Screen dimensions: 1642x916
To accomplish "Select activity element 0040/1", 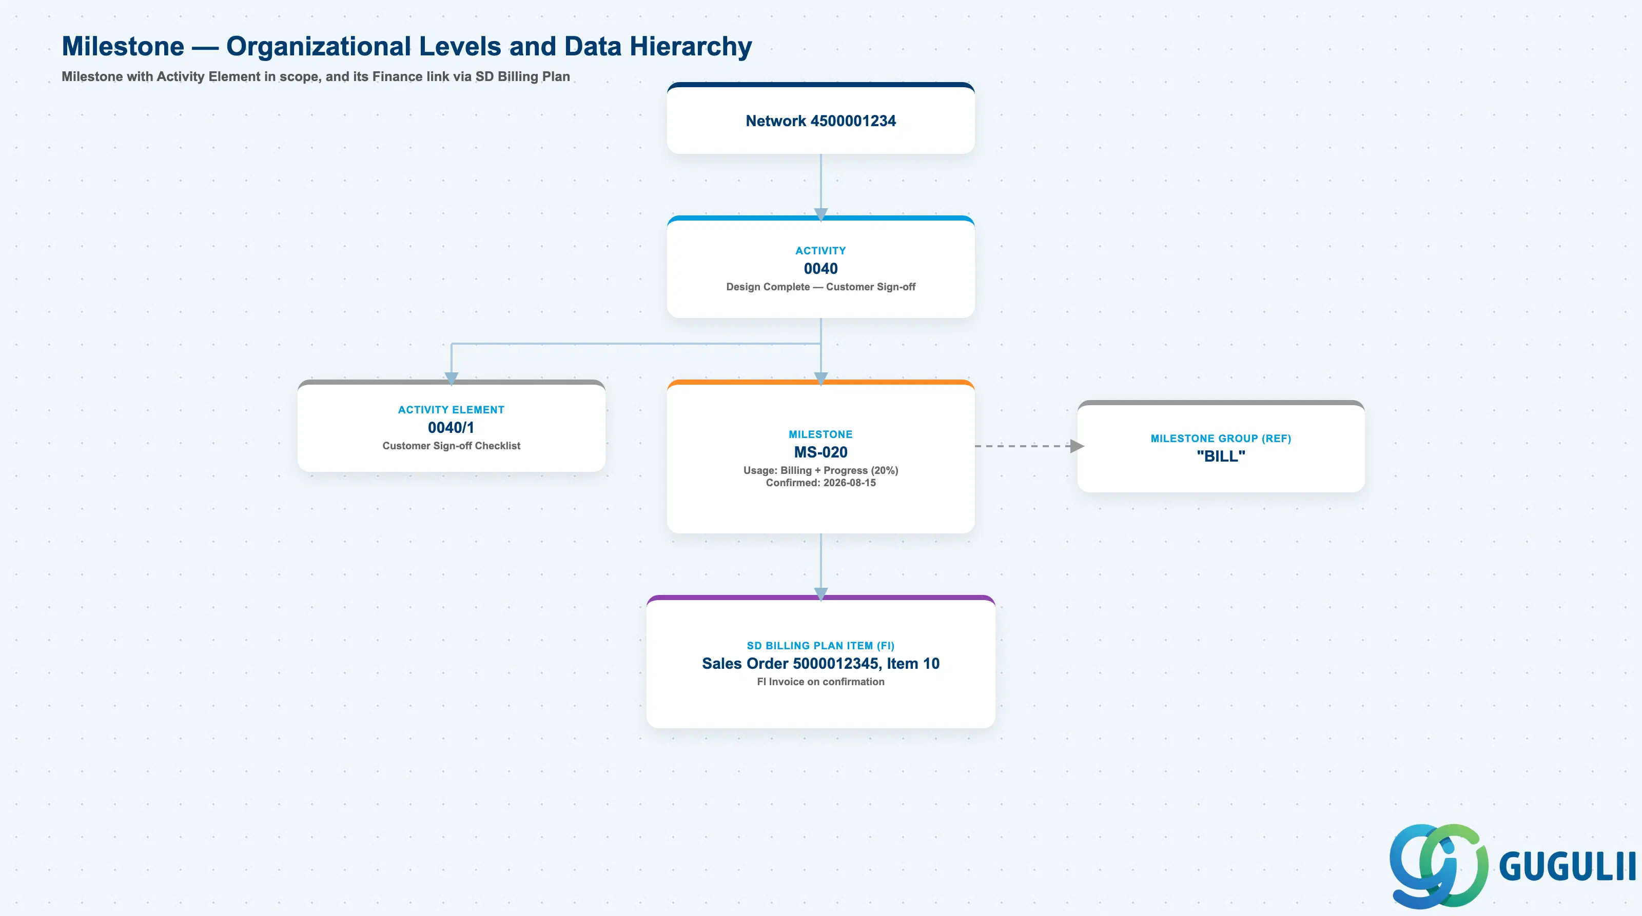I will (451, 427).
